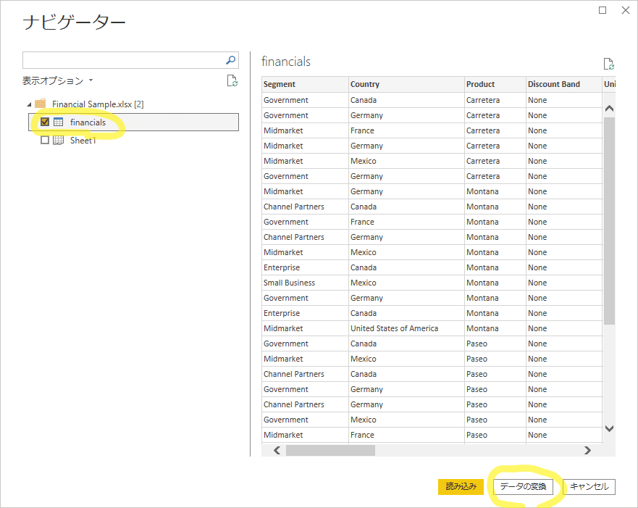The height and width of the screenshot is (508, 638).
Task: Check the Sheet1 checkbox
Action: tap(45, 140)
